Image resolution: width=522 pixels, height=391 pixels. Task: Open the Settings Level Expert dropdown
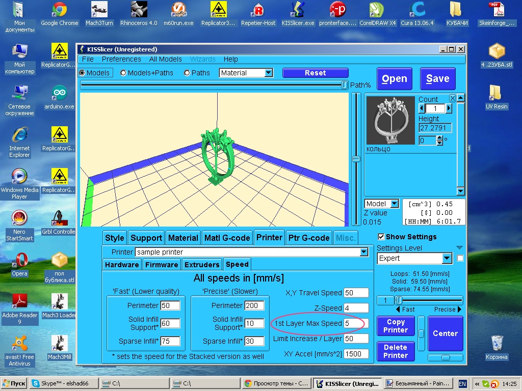(447, 258)
